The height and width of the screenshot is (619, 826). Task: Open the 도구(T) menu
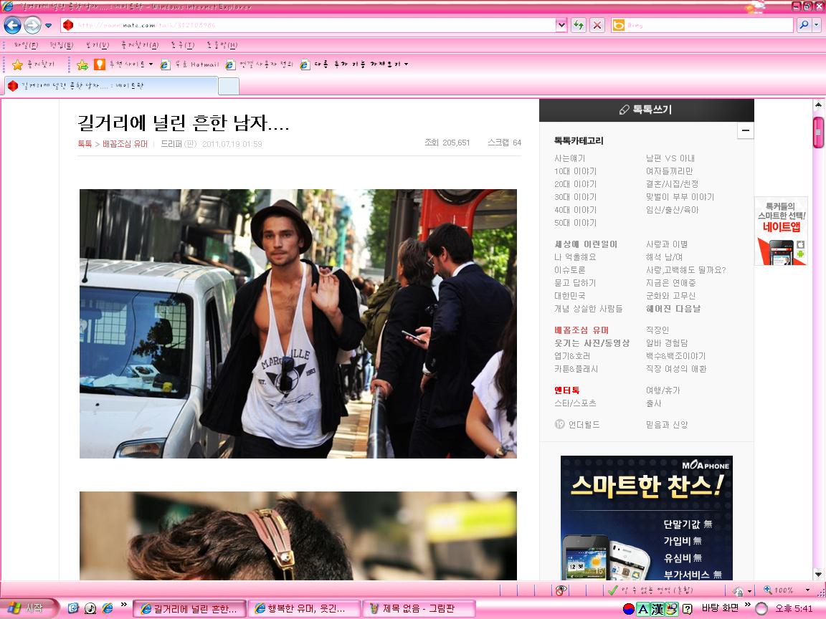click(183, 45)
